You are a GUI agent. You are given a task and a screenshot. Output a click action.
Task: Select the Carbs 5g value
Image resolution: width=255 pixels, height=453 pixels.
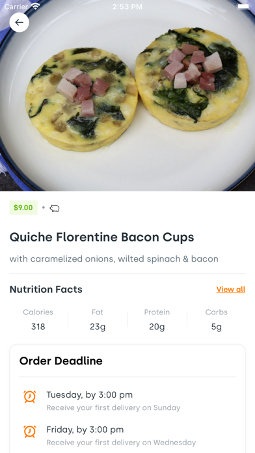(217, 327)
